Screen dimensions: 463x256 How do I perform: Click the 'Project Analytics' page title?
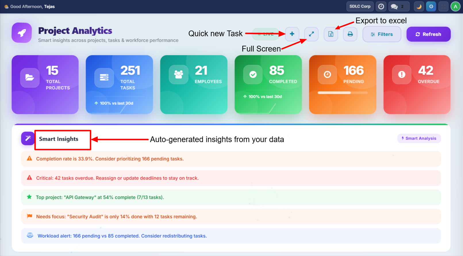75,30
